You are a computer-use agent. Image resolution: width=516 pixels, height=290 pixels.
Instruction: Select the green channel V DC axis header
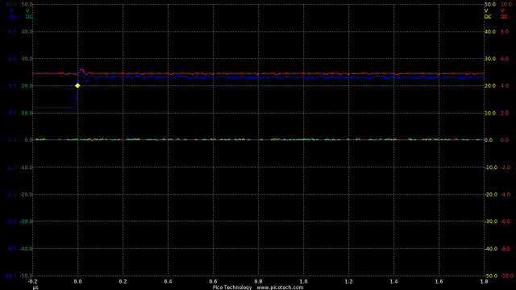point(29,14)
